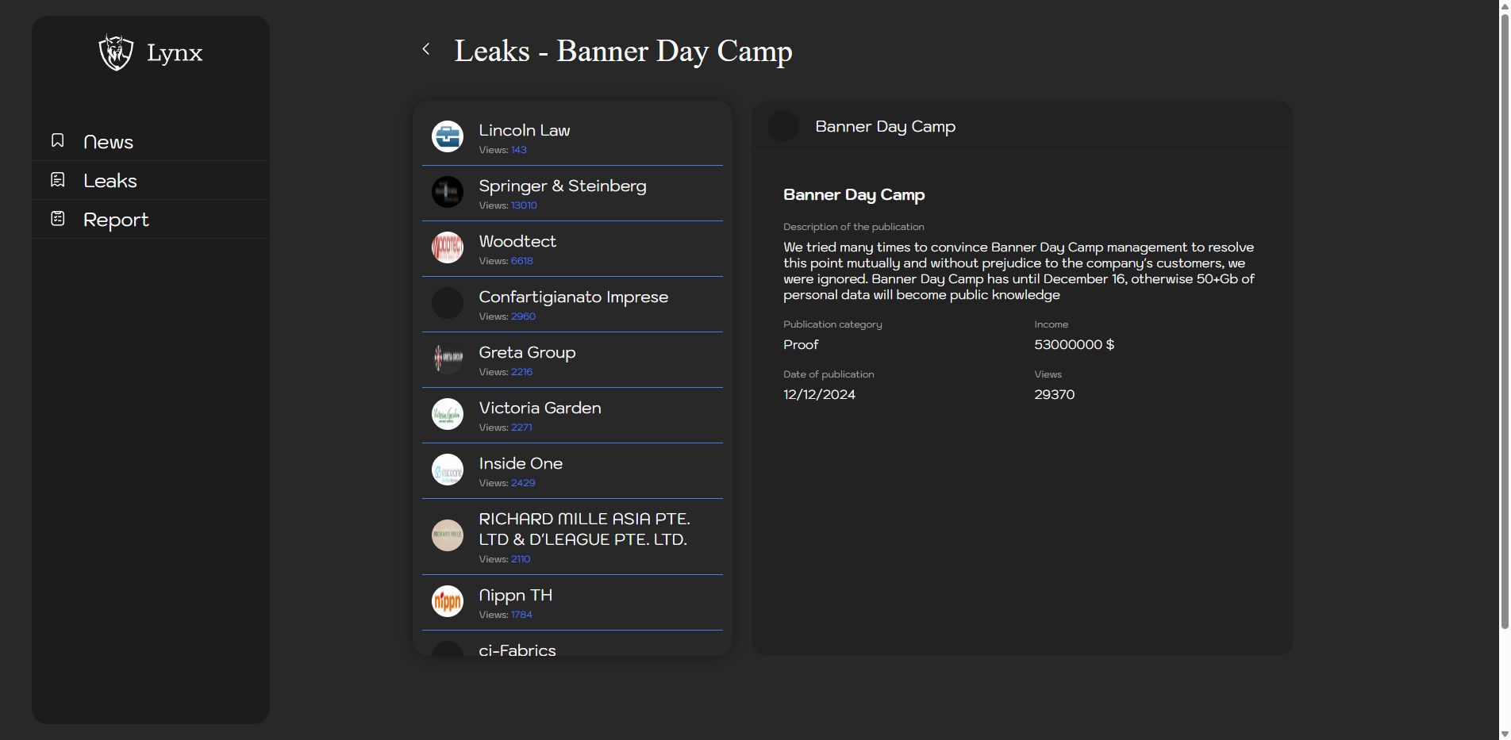Click the bookmark icon beside News
Image resolution: width=1511 pixels, height=740 pixels.
click(58, 140)
